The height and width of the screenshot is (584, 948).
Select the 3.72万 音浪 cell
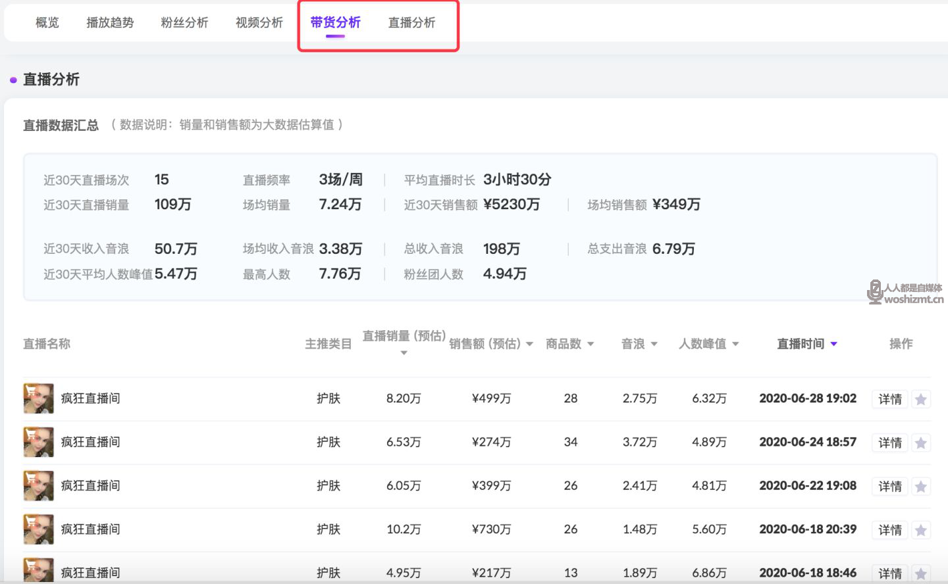tap(639, 442)
